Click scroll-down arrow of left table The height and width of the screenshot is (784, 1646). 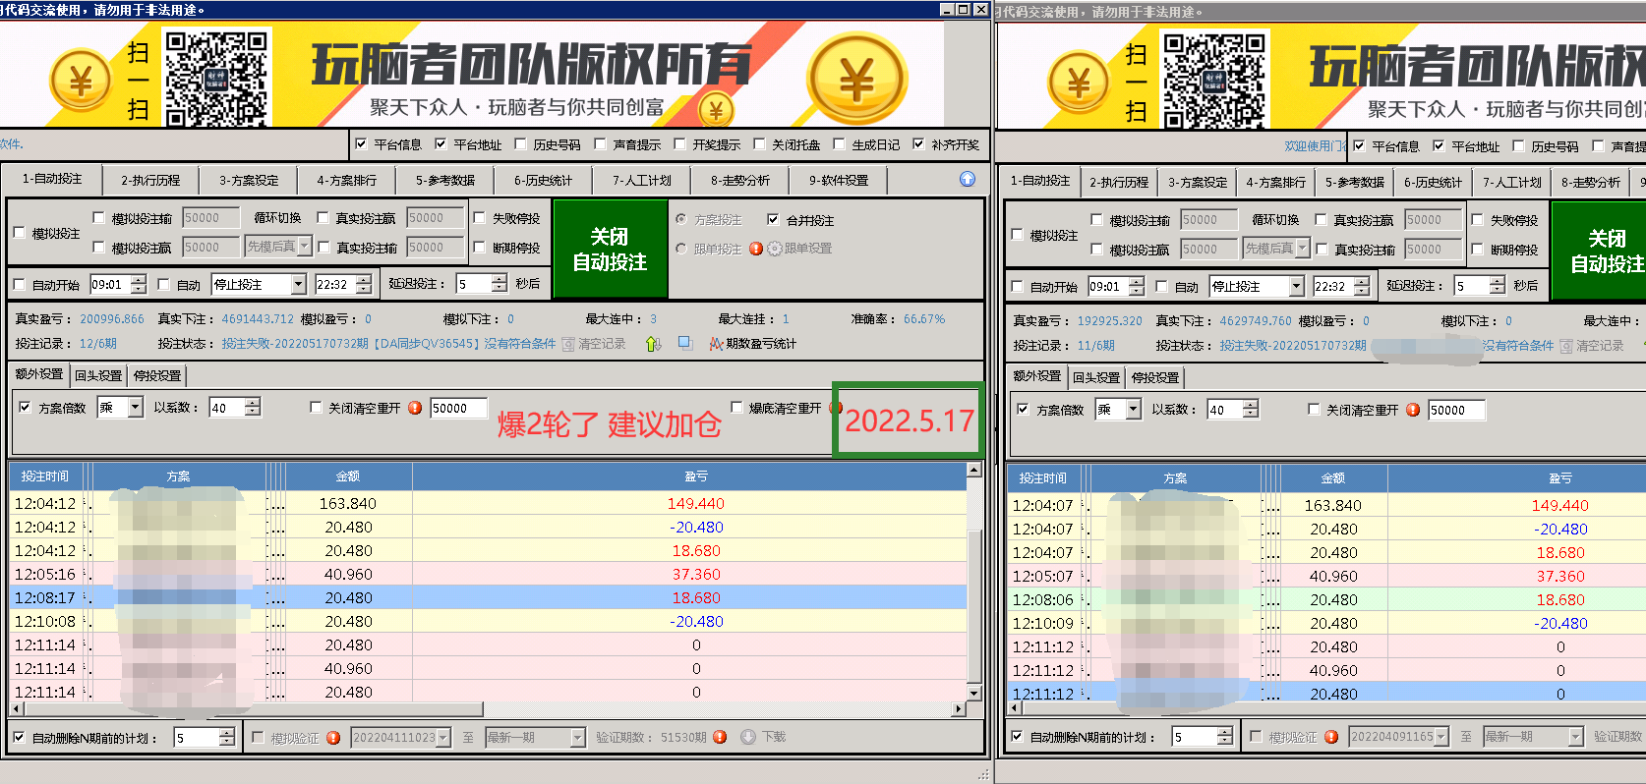pos(974,693)
